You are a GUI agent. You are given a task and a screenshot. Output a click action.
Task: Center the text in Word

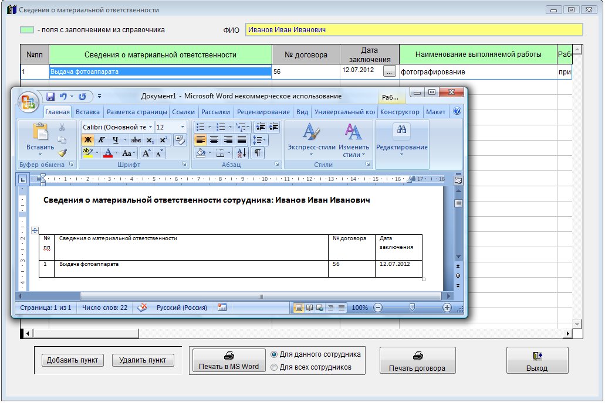coord(214,140)
